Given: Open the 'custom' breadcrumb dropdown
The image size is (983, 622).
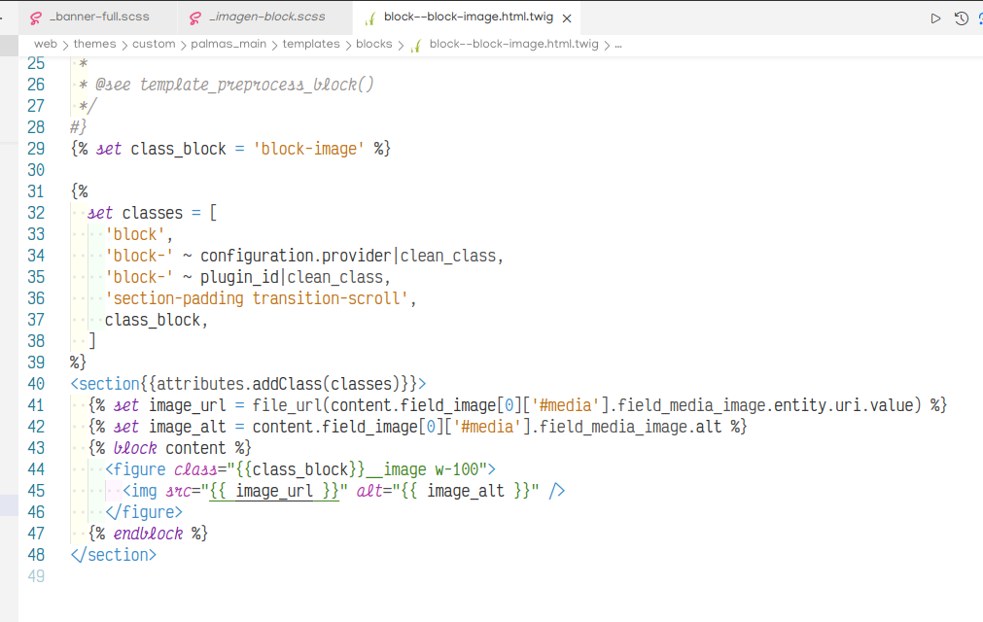Looking at the screenshot, I should click(154, 44).
